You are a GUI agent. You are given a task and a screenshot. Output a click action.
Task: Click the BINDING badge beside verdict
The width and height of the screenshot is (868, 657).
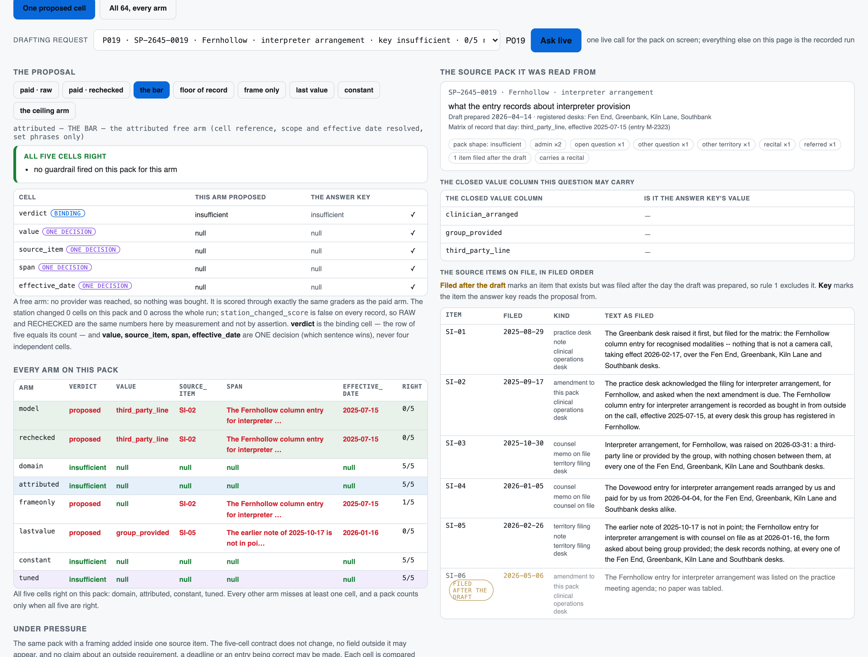coord(68,213)
